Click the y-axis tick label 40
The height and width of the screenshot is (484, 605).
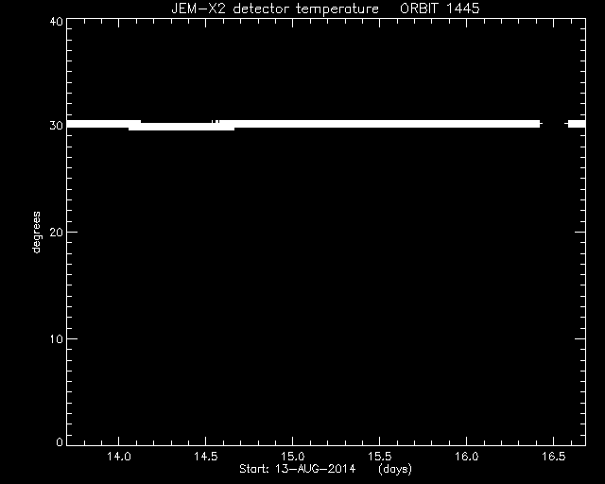[57, 21]
